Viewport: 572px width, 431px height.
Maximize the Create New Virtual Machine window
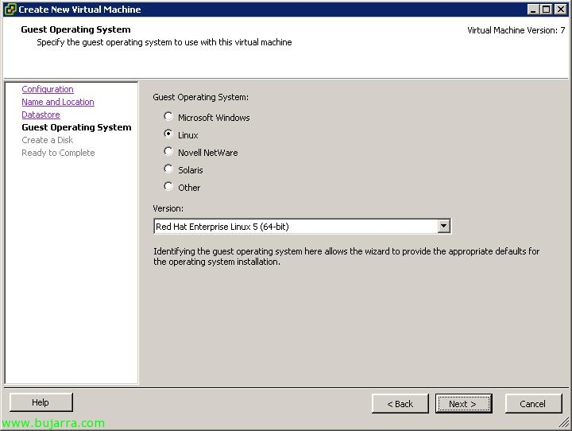[x=547, y=10]
